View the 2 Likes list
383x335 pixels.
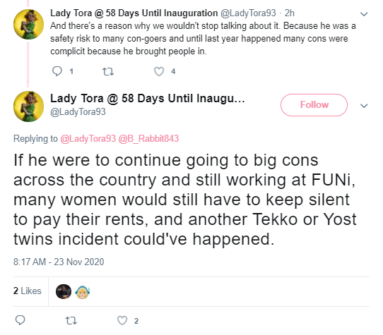coord(28,291)
